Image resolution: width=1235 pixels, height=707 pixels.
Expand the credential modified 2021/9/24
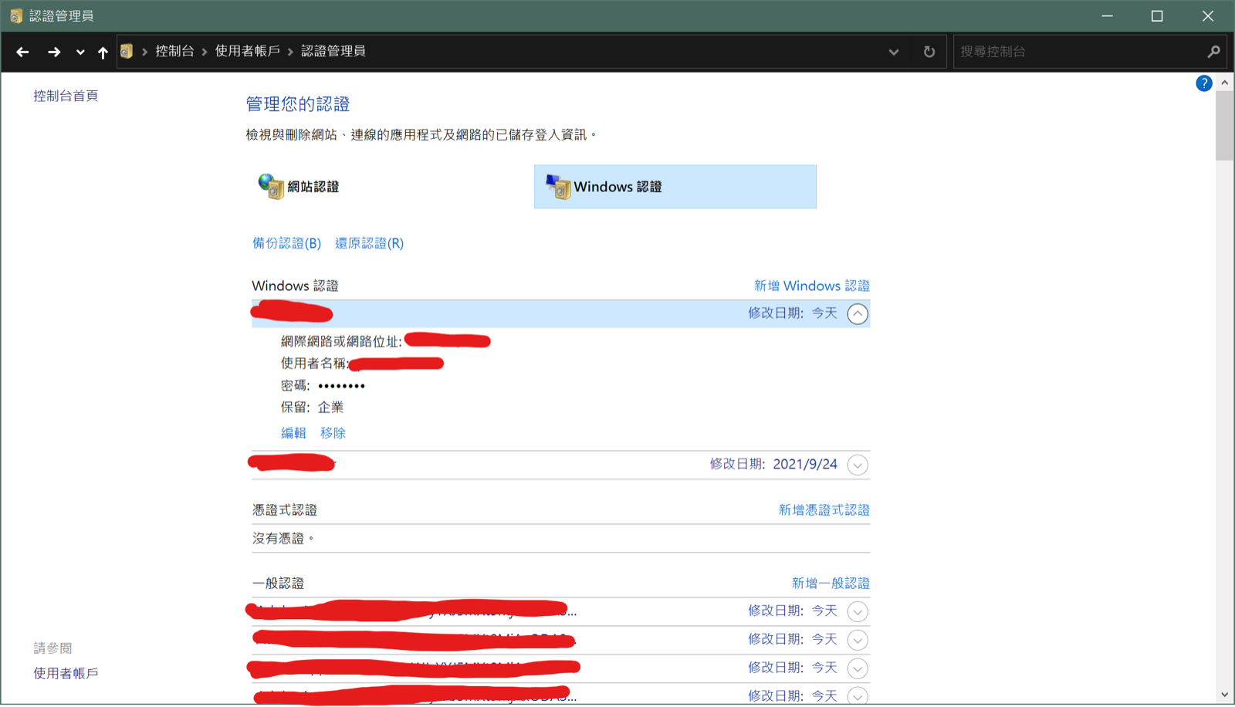pos(858,465)
